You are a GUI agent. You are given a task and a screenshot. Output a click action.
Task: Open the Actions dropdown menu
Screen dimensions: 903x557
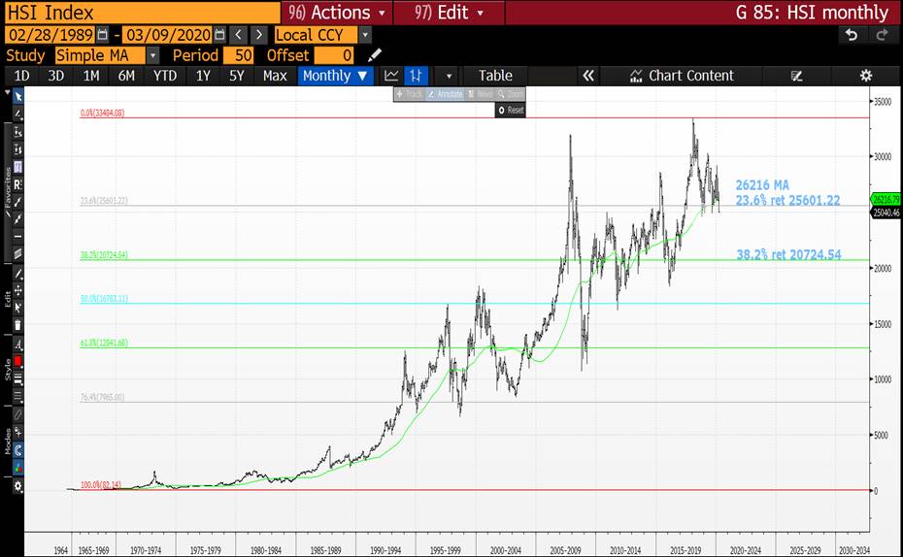pyautogui.click(x=337, y=12)
